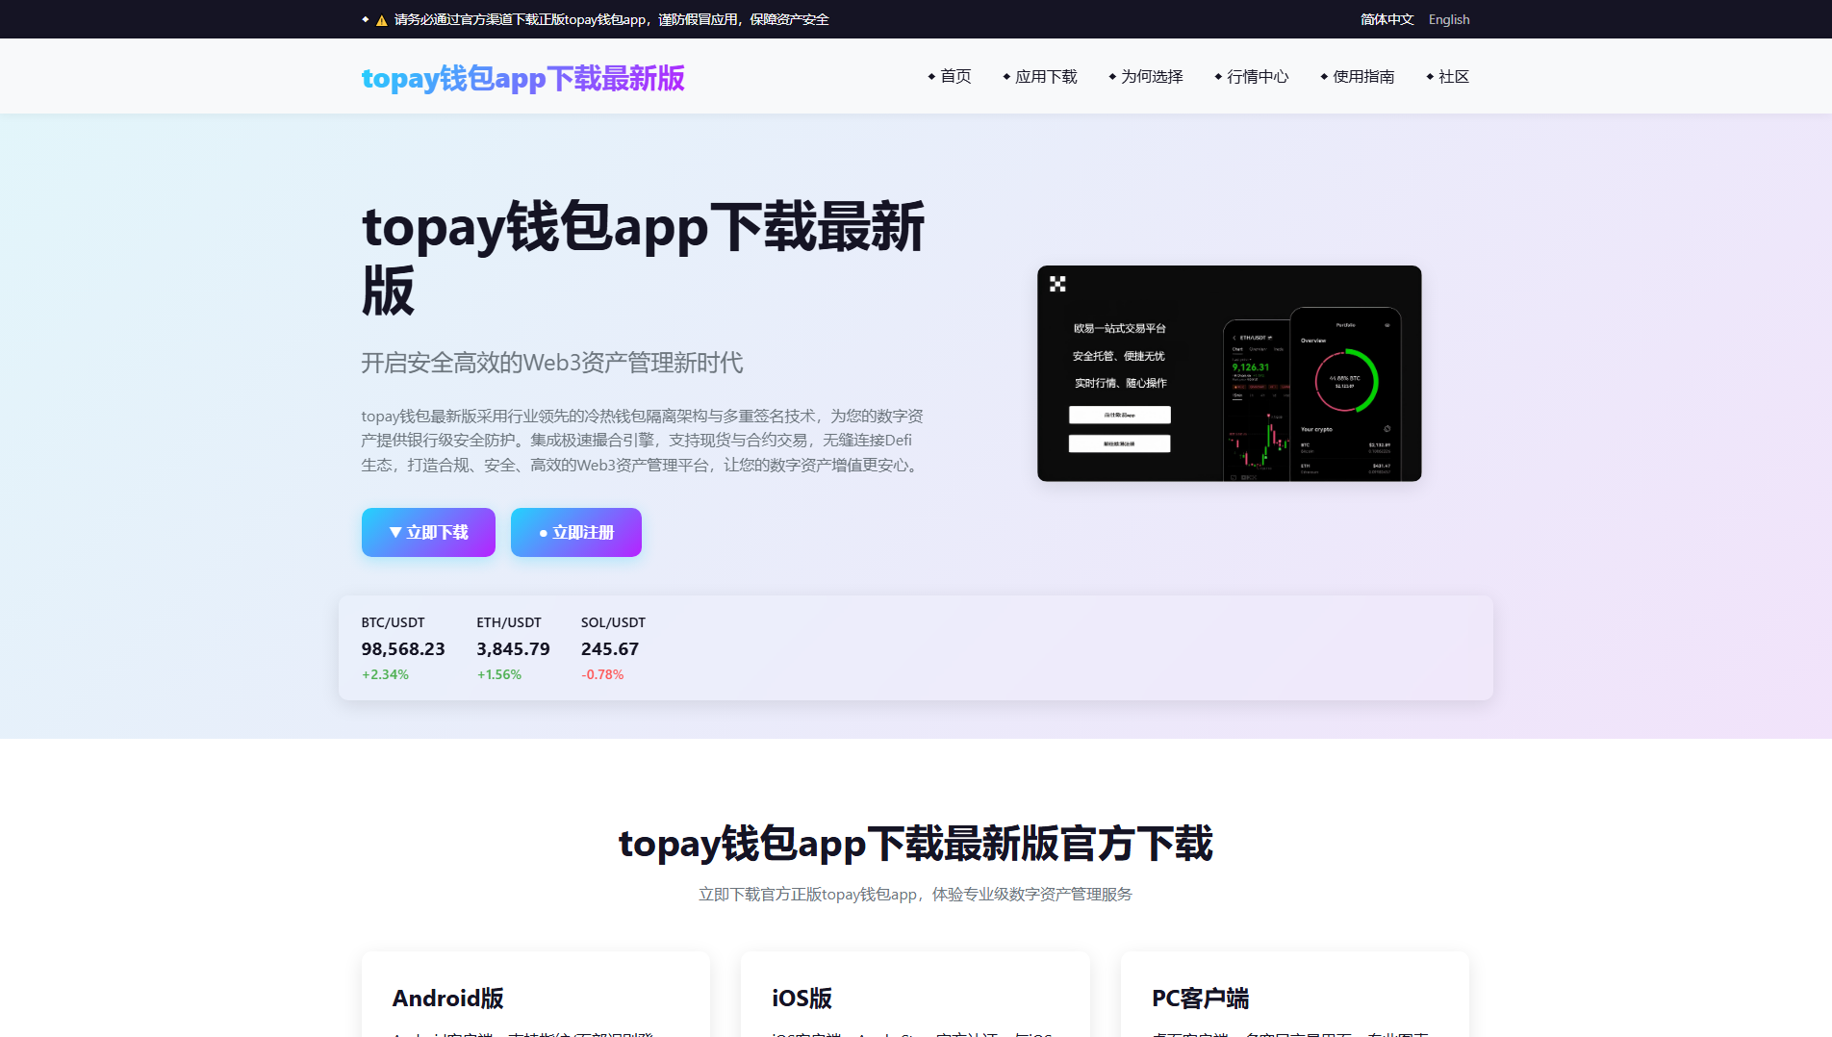Click the warning triangle icon in top banner
The width and height of the screenshot is (1832, 1037).
coord(381,20)
